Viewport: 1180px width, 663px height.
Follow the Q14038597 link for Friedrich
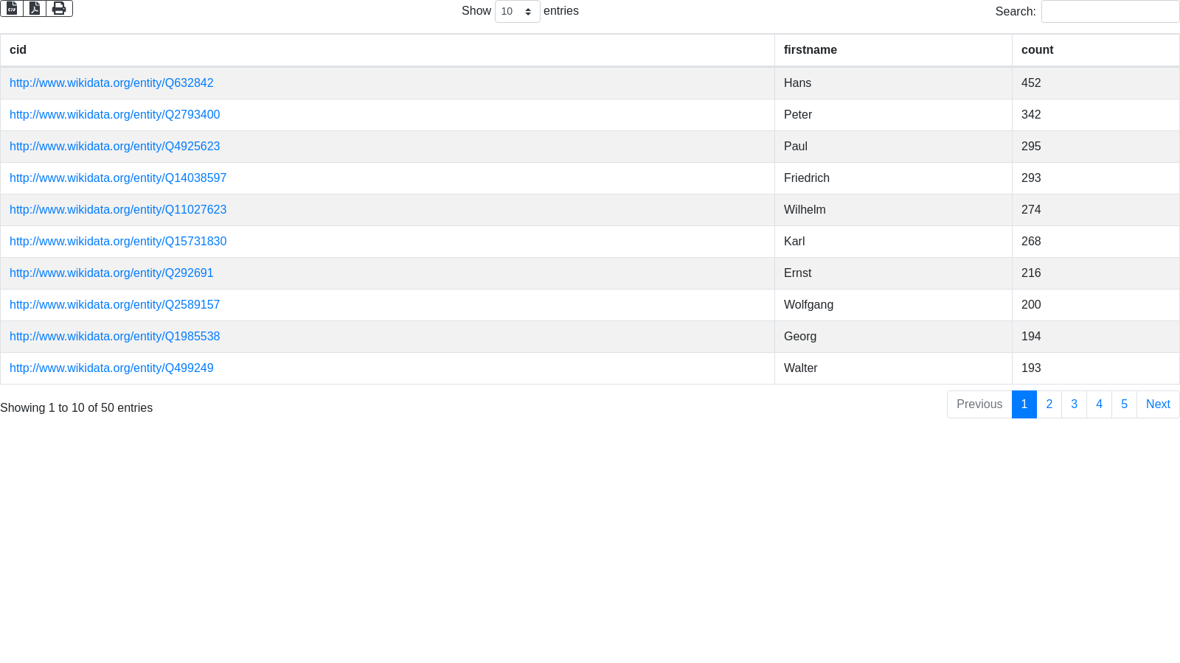coord(118,178)
